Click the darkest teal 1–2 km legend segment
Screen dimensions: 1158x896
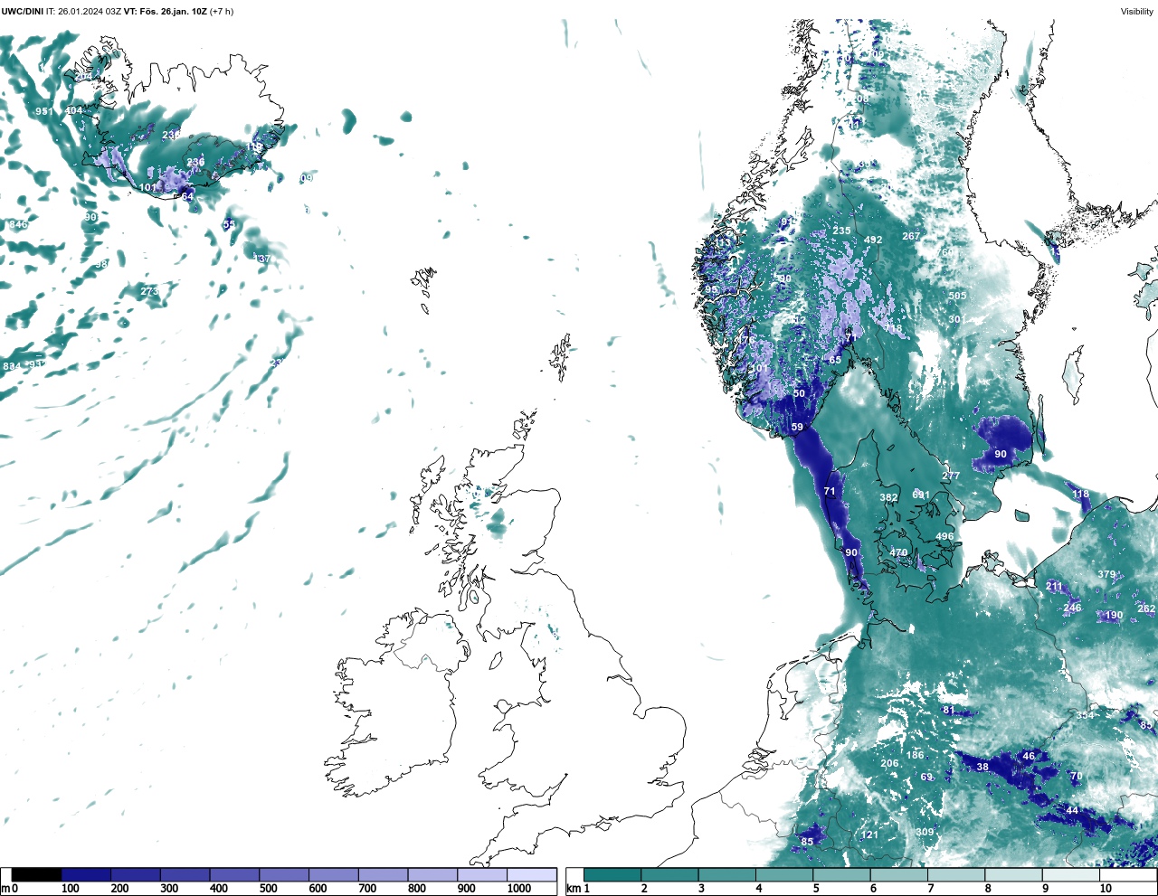click(x=612, y=875)
